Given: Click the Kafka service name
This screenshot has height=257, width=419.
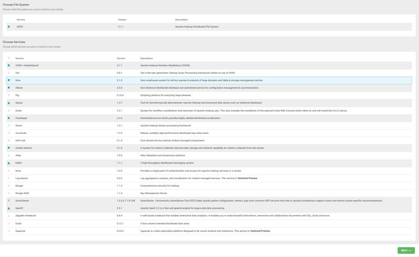Looking at the screenshot, I should 19,163.
